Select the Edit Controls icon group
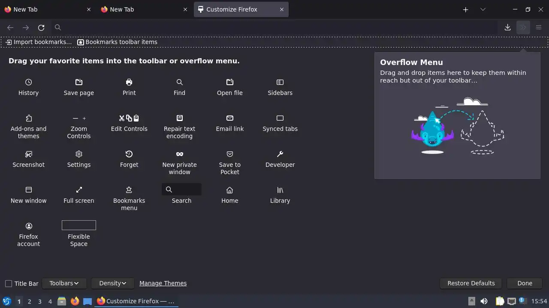The height and width of the screenshot is (308, 549). coord(129,118)
